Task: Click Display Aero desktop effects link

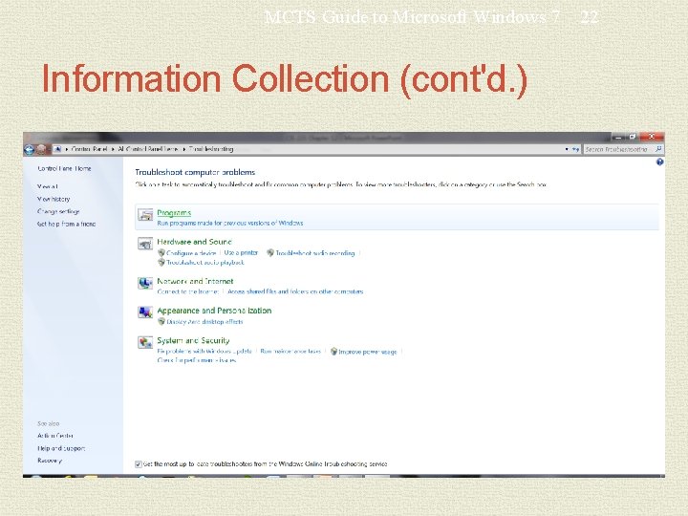Action: pyautogui.click(x=204, y=322)
